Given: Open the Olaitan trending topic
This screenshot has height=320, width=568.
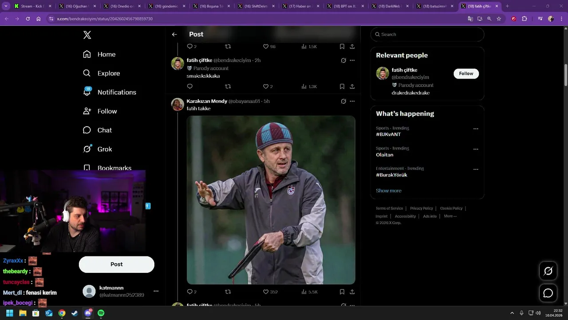Looking at the screenshot, I should (x=384, y=155).
